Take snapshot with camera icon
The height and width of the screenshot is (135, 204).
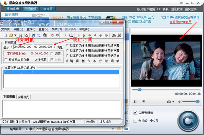tap(169, 102)
